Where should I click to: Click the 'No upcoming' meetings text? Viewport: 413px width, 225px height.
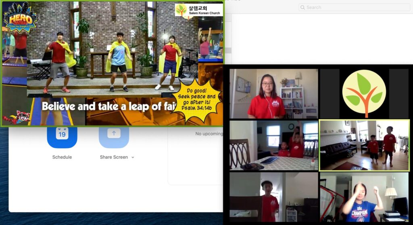point(209,134)
